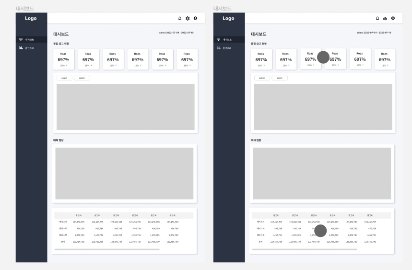The height and width of the screenshot is (270, 412).
Task: Open settings gear in right dashboard mockup
Action: pos(385,18)
